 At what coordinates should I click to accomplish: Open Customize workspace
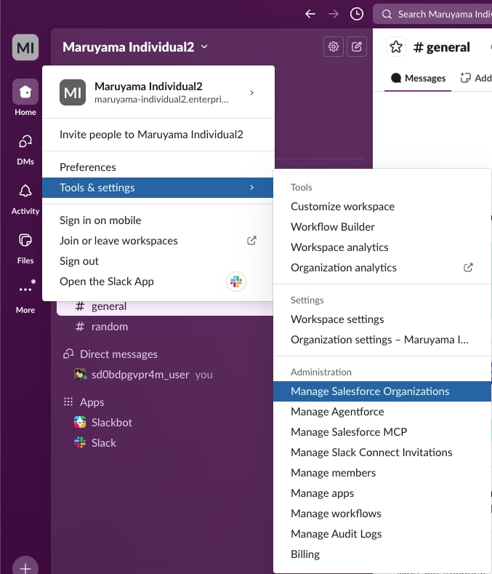click(x=382, y=207)
